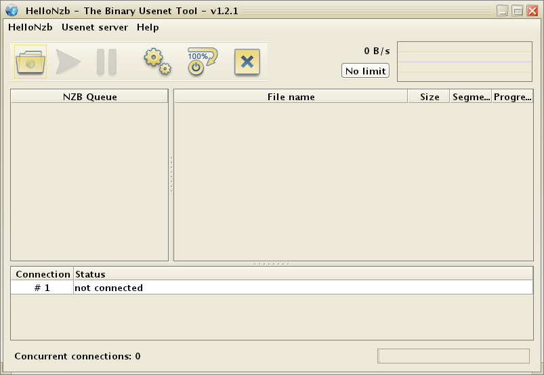Click the blue X quit toolbar icon
The height and width of the screenshot is (375, 544).
pyautogui.click(x=247, y=62)
